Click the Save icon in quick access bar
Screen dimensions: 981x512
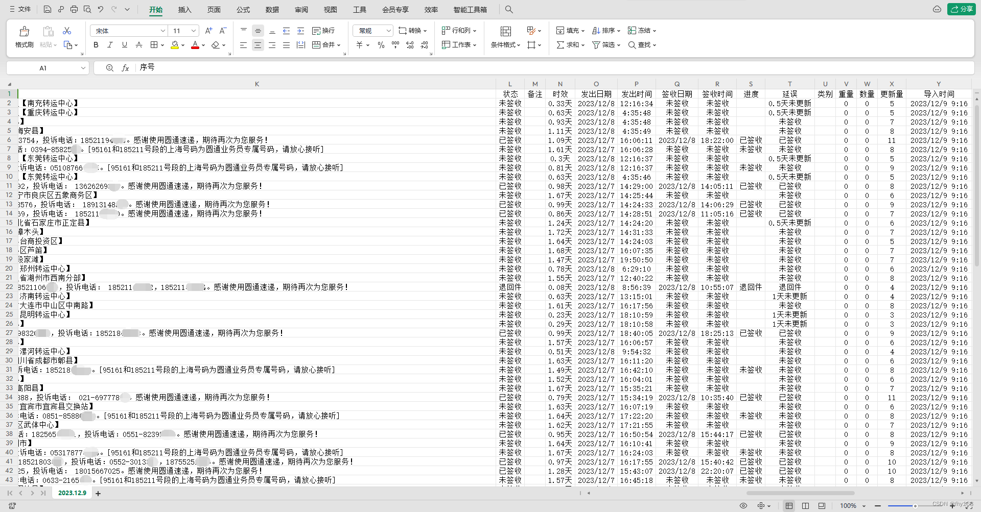pyautogui.click(x=47, y=9)
